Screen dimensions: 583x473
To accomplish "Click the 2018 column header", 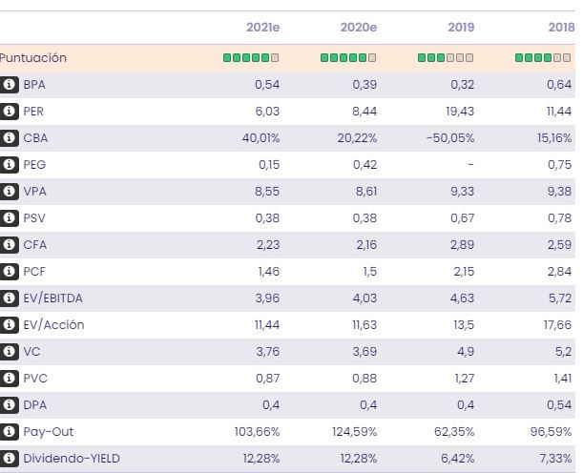I will (561, 28).
